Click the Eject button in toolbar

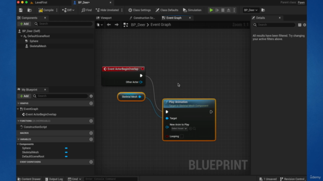(229, 10)
